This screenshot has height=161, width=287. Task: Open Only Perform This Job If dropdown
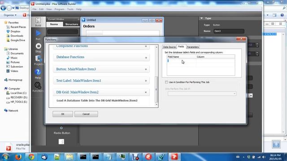(202, 93)
